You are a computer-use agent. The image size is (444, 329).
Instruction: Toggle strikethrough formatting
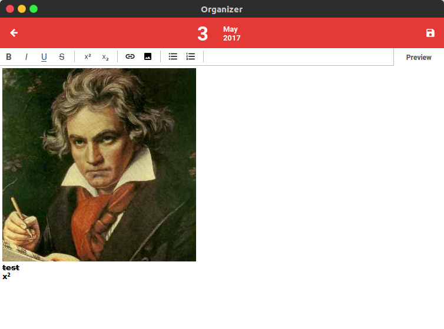[x=61, y=57]
